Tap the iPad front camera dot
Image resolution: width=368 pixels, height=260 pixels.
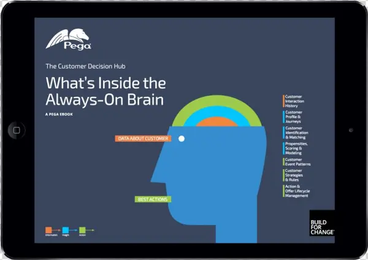pos(351,130)
